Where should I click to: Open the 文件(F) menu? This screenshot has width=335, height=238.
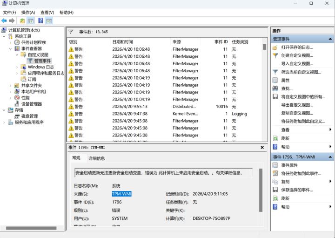point(9,13)
